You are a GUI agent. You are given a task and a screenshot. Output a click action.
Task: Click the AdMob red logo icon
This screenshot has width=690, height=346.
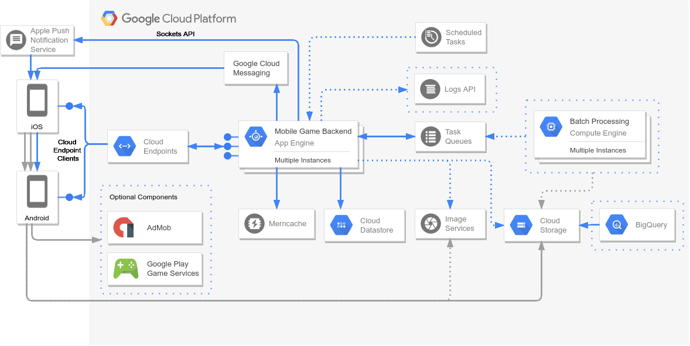point(124,227)
